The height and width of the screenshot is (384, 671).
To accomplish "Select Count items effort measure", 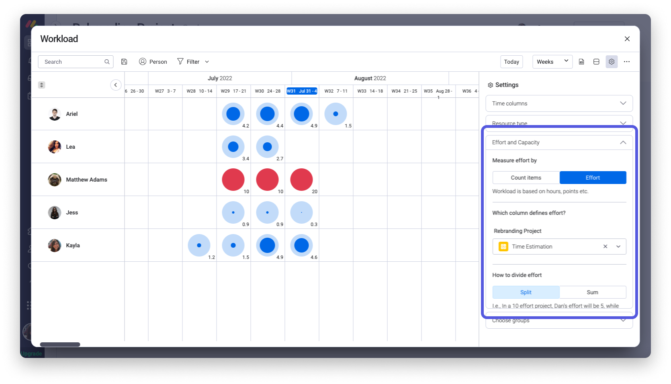I will click(x=526, y=178).
